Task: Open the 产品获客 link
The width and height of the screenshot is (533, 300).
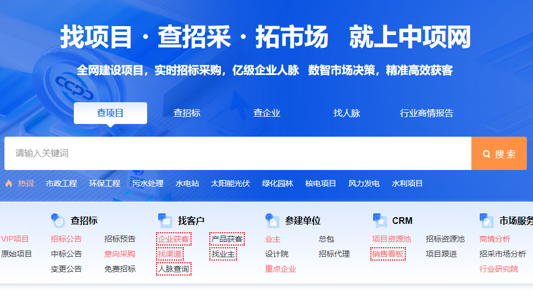Action: coord(227,239)
